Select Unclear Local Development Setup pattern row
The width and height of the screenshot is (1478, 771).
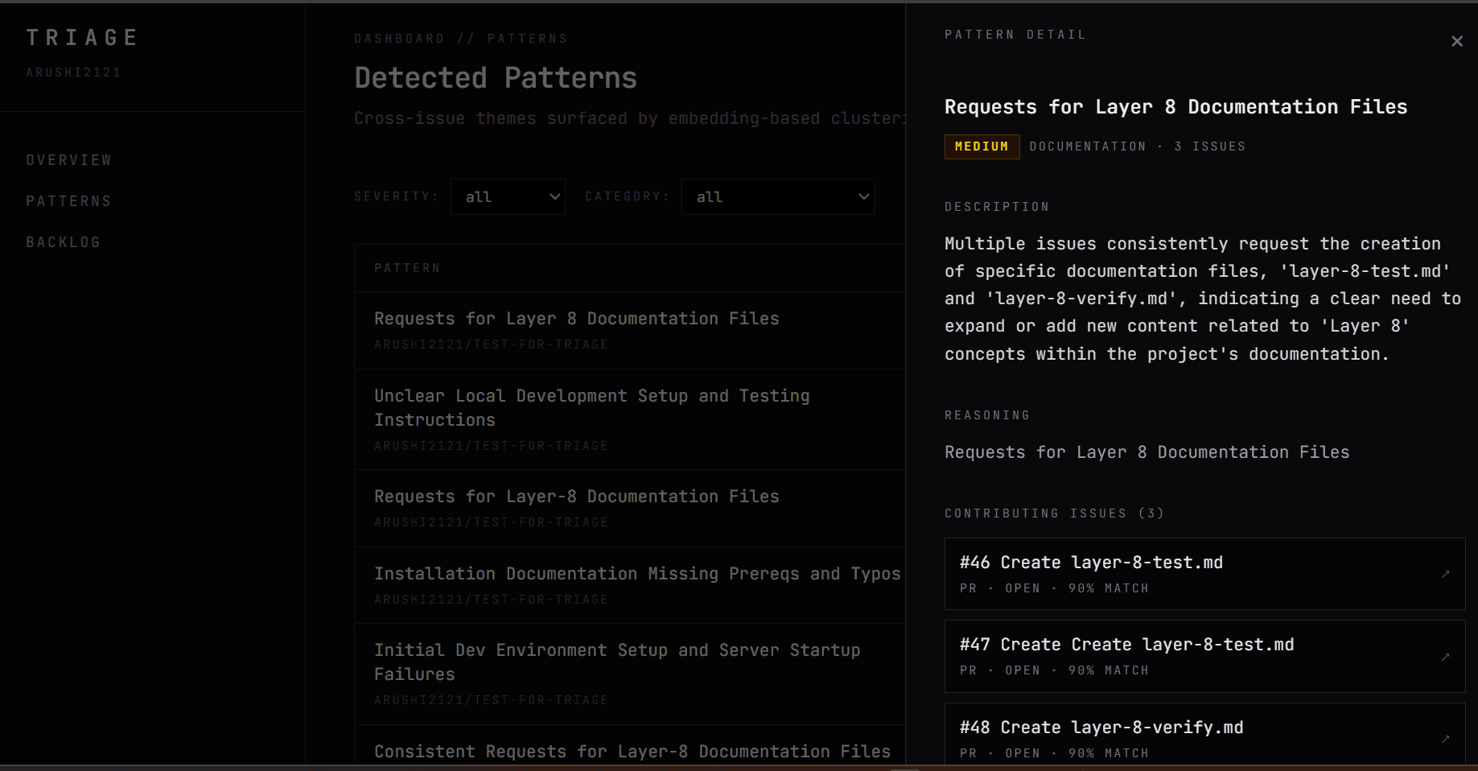tap(630, 419)
